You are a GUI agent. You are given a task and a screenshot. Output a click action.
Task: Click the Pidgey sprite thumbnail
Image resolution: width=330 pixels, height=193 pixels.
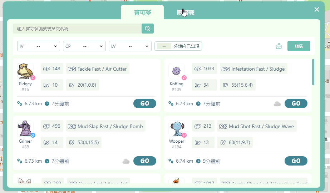pyautogui.click(x=25, y=71)
